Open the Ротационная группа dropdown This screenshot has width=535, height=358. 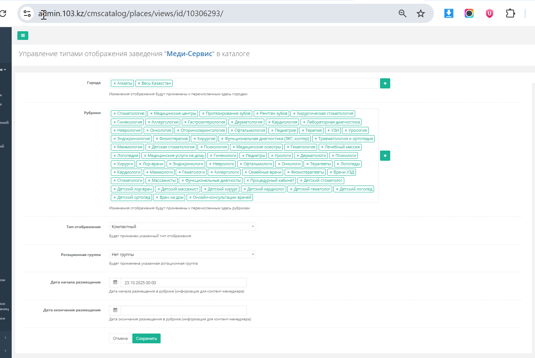[182, 254]
